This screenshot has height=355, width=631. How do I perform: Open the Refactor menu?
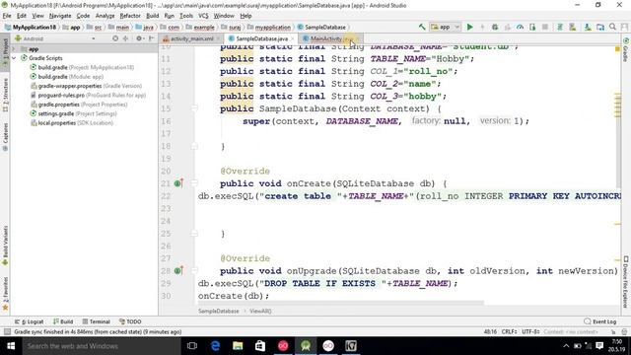pyautogui.click(x=130, y=16)
